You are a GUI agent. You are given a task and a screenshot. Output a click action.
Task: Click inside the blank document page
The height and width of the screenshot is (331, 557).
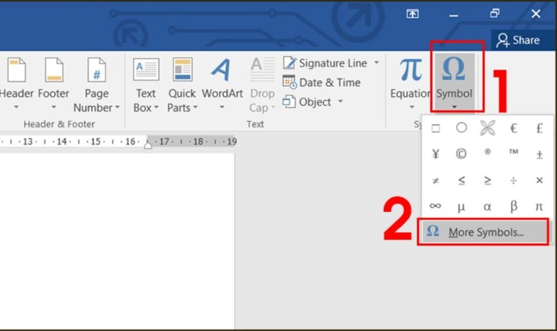118,241
